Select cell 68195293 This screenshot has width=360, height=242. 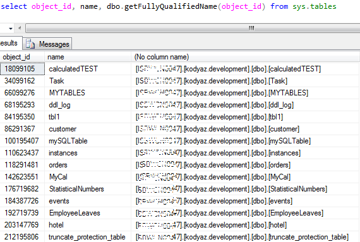tap(22, 105)
